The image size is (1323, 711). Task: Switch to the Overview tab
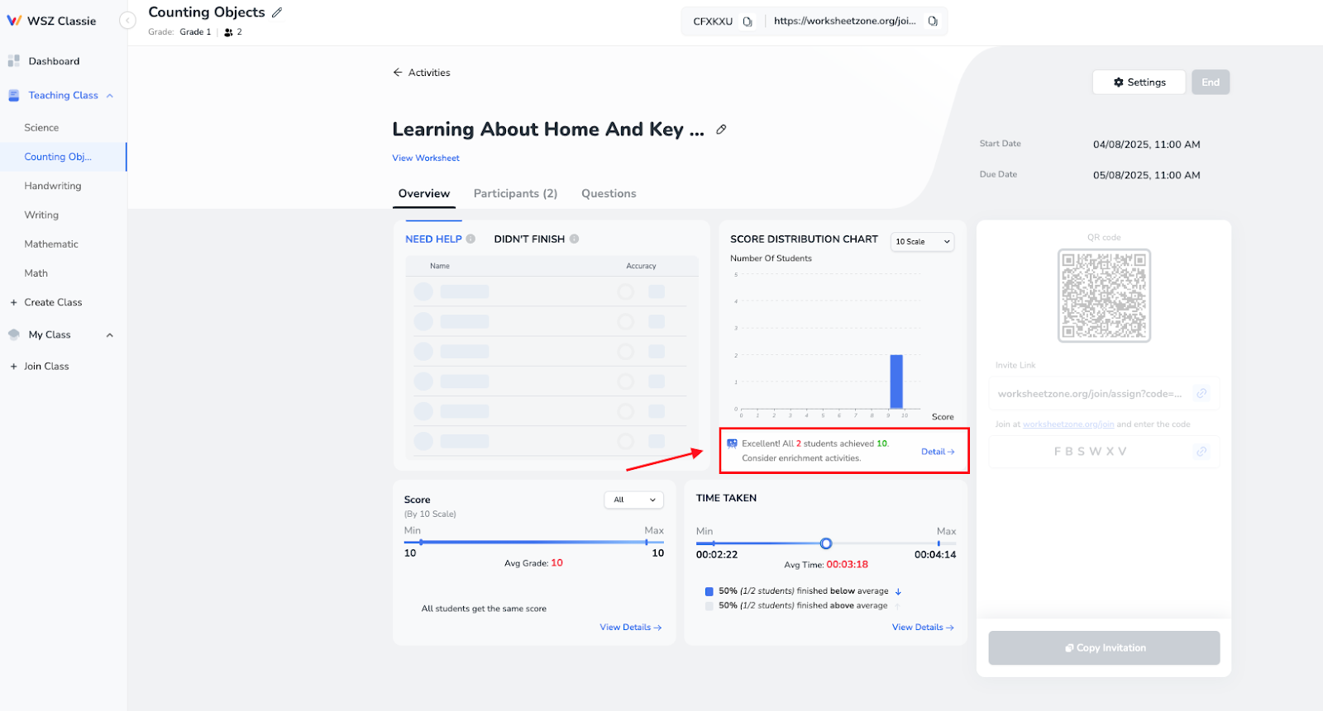[x=424, y=193]
